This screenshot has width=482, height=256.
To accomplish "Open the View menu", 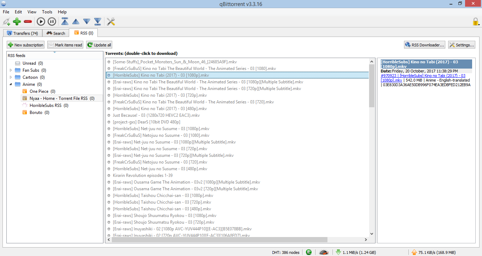I will coord(32,12).
